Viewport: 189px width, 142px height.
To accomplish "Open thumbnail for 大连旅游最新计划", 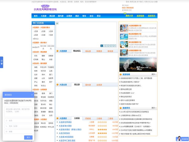I will (x=124, y=28).
